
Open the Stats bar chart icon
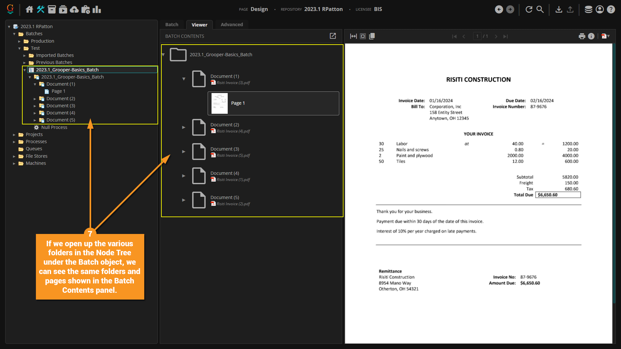(x=97, y=9)
